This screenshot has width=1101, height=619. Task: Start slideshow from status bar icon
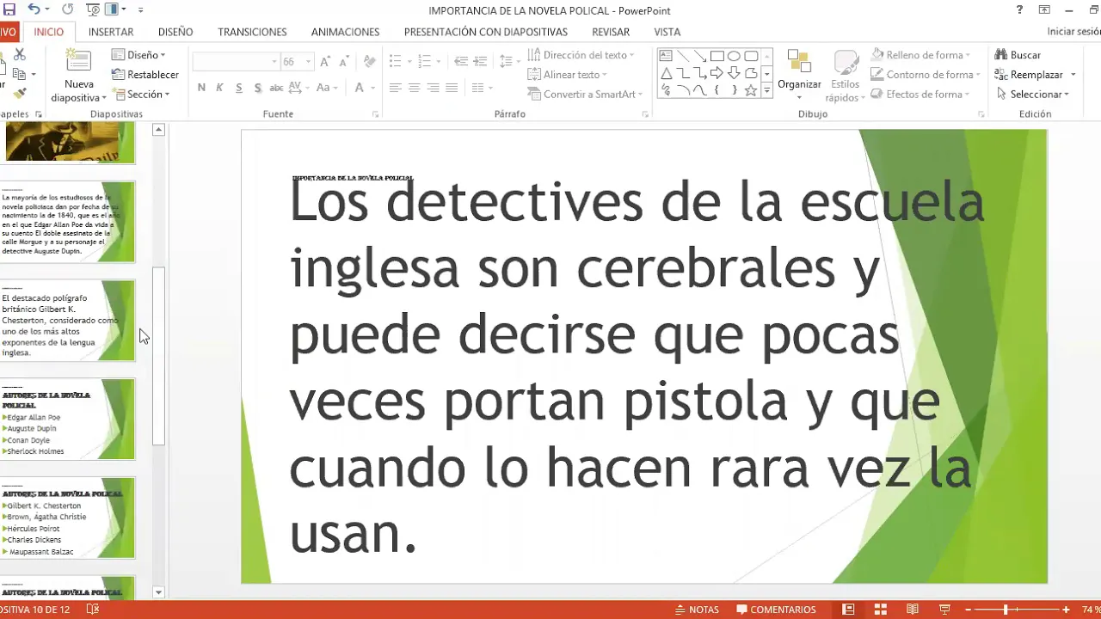(944, 610)
